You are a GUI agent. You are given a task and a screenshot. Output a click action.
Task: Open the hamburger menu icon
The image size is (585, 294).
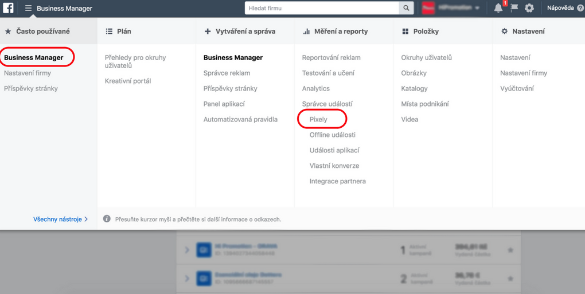[28, 8]
